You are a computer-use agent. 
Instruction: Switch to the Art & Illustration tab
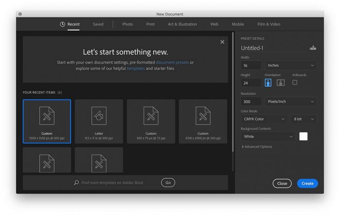click(182, 24)
